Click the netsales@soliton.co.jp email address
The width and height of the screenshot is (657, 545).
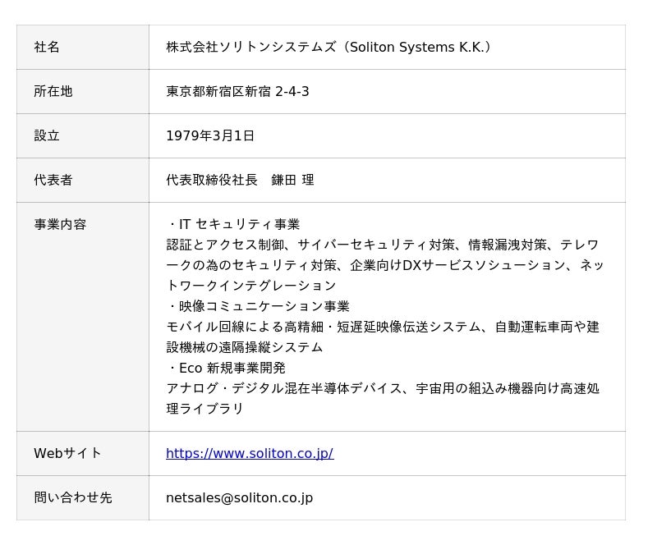(x=239, y=497)
